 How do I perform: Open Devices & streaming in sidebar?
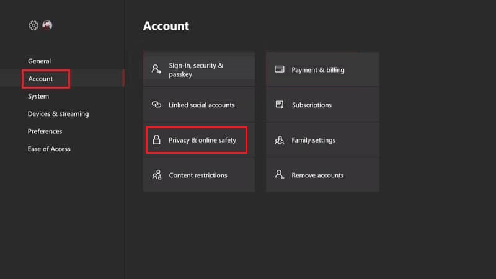tap(58, 114)
